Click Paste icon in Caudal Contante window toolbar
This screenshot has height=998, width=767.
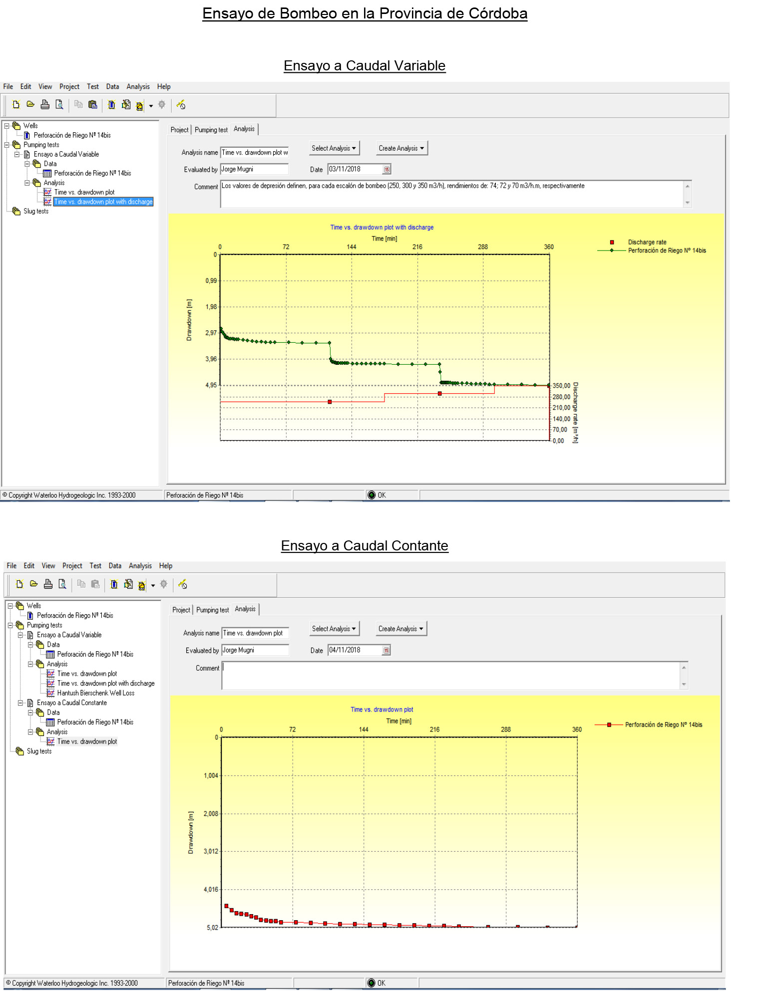coord(95,584)
